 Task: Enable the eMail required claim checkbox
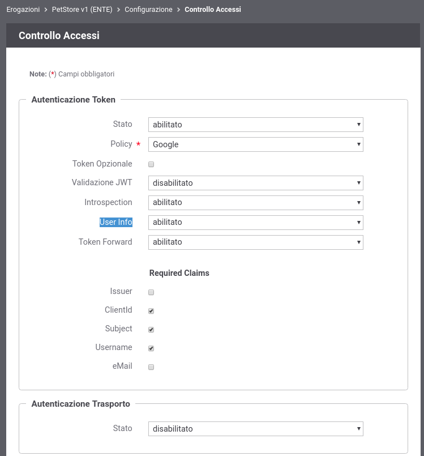pos(151,367)
